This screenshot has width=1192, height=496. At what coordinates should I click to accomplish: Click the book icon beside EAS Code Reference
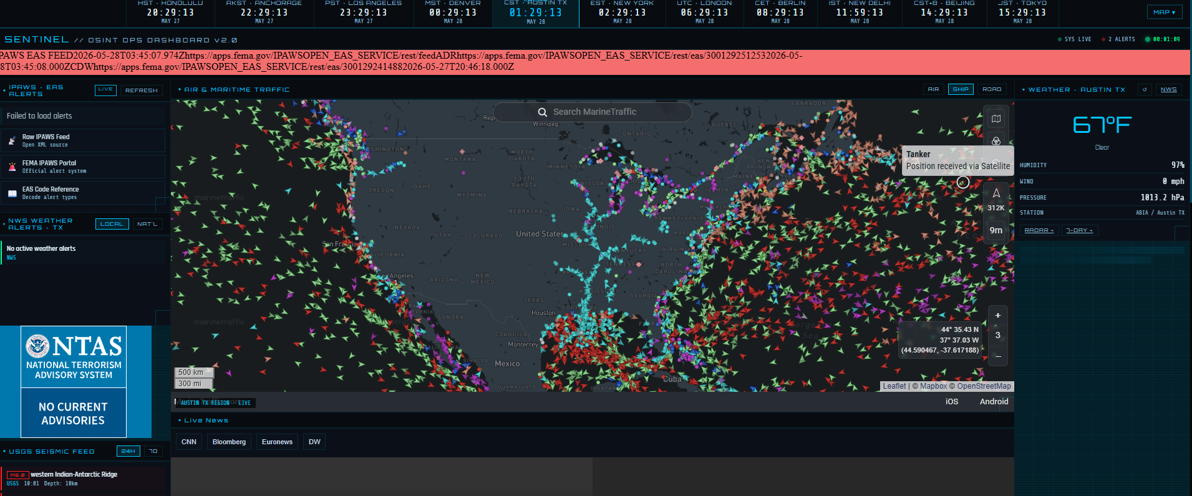coord(12,193)
